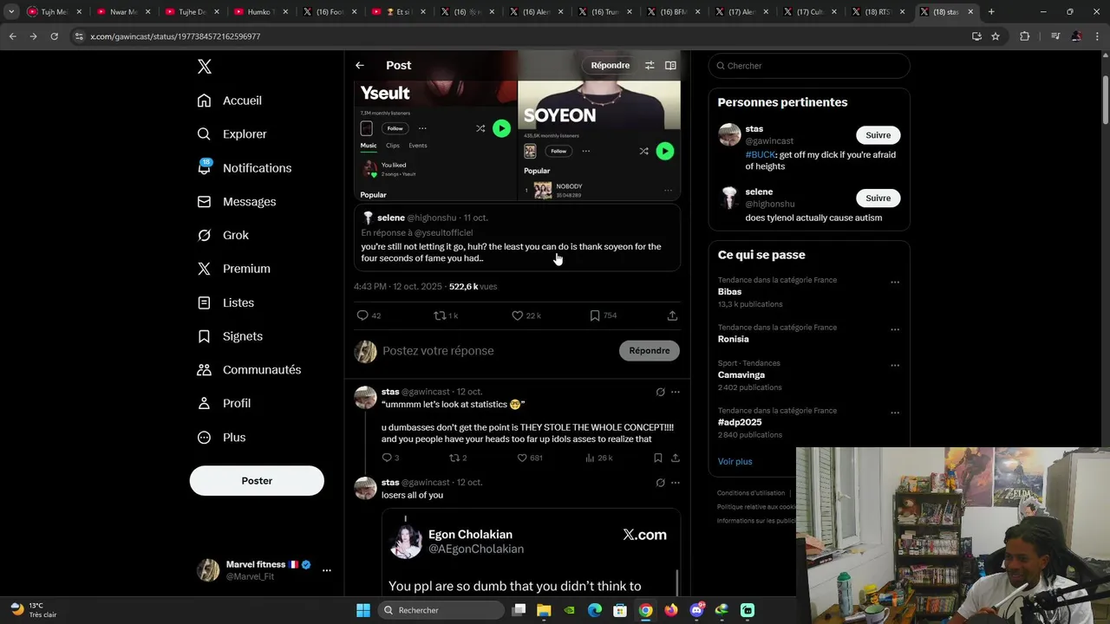Reply to statistics tweet with 3 comments

click(x=387, y=458)
